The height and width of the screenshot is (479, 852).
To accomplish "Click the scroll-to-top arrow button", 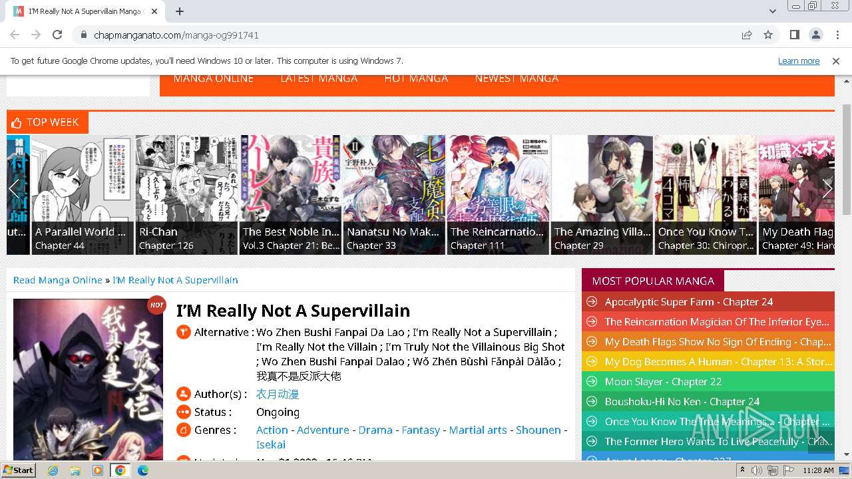I will 821,440.
